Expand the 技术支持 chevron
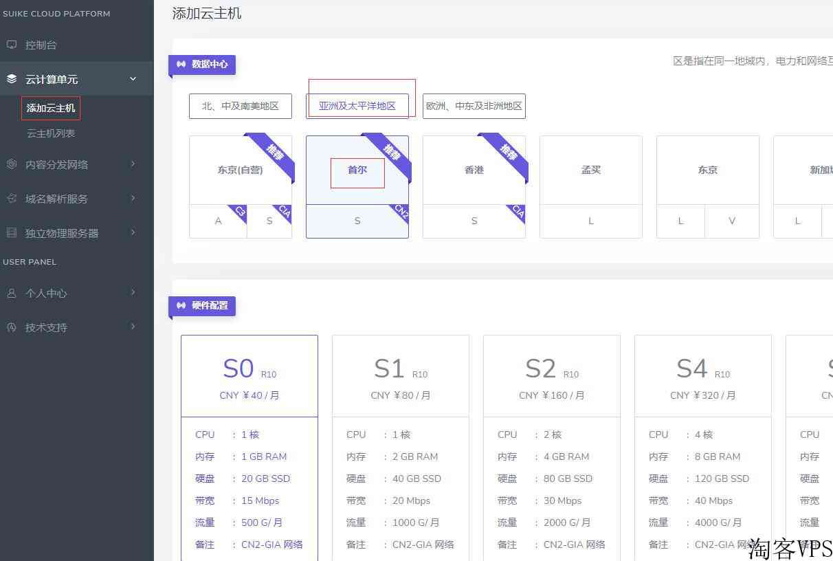Viewport: 833px width, 561px height. click(x=133, y=327)
